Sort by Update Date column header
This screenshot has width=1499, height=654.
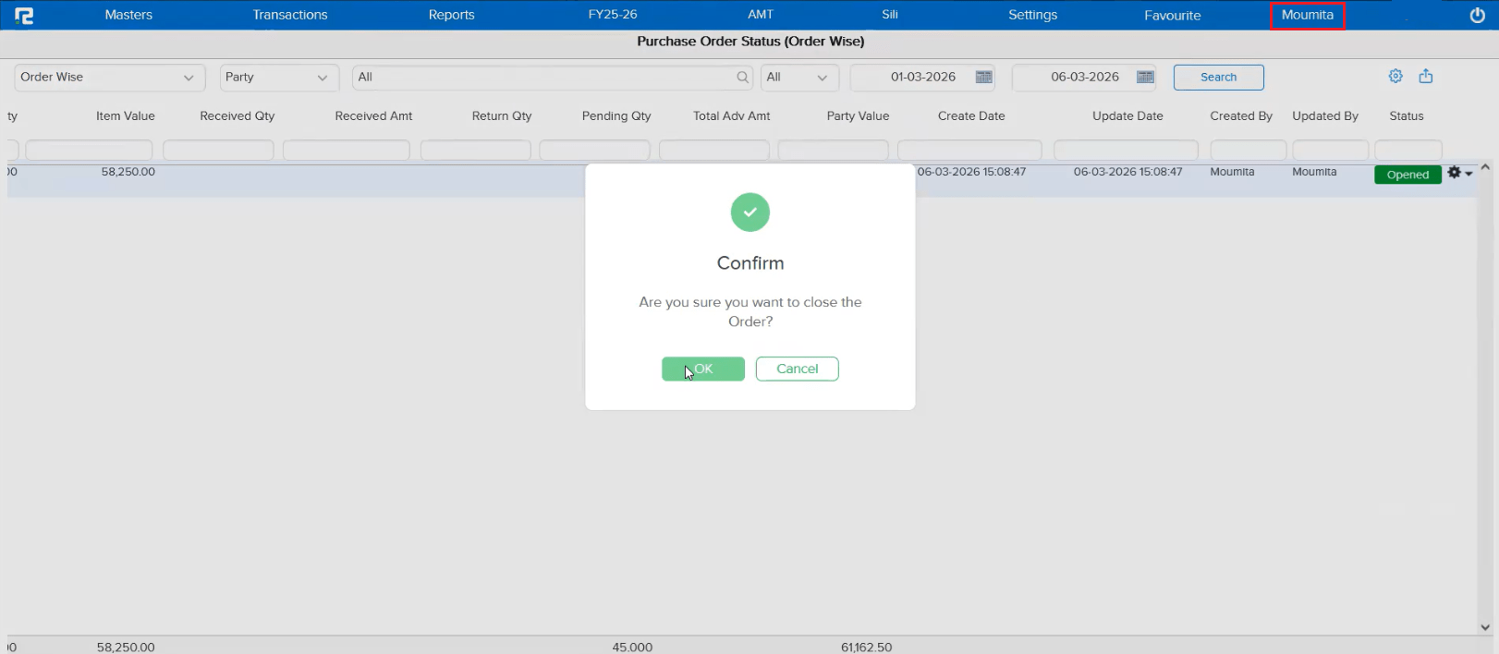pos(1127,116)
